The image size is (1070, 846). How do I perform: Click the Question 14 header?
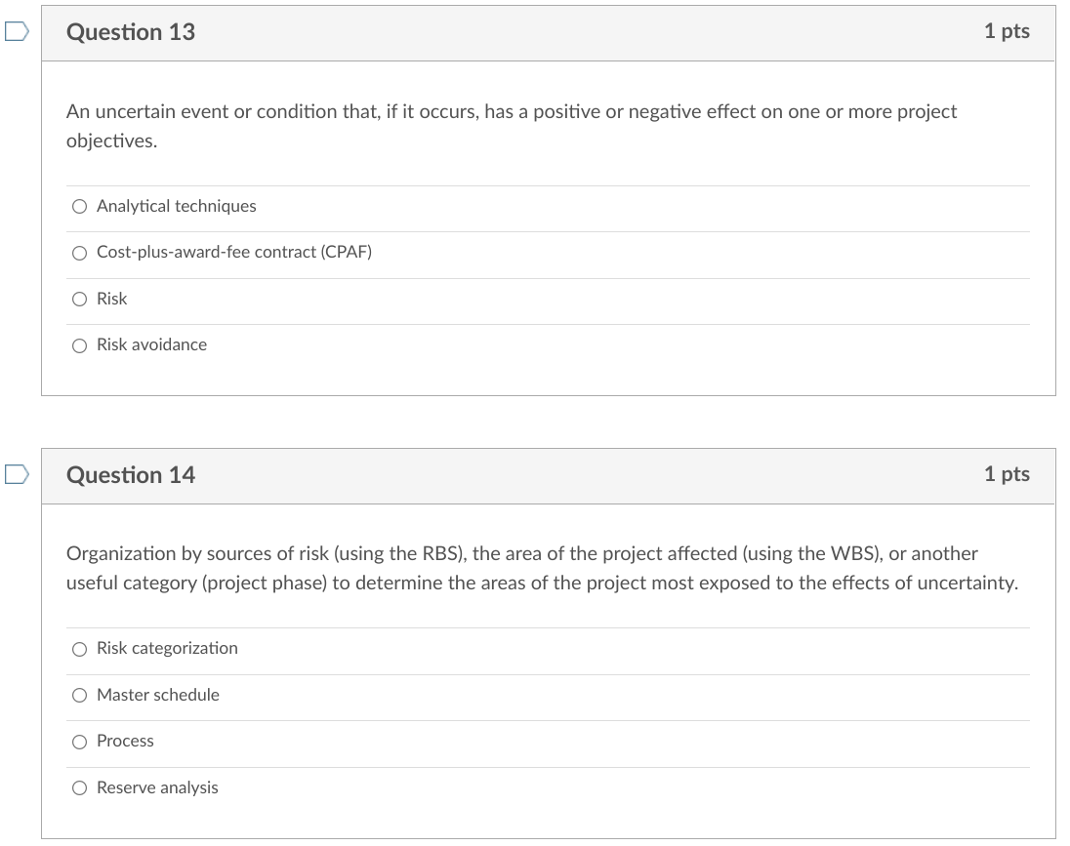(130, 475)
